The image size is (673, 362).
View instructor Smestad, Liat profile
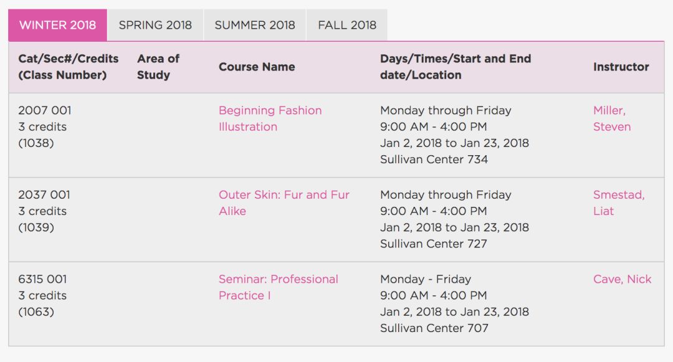tap(619, 203)
